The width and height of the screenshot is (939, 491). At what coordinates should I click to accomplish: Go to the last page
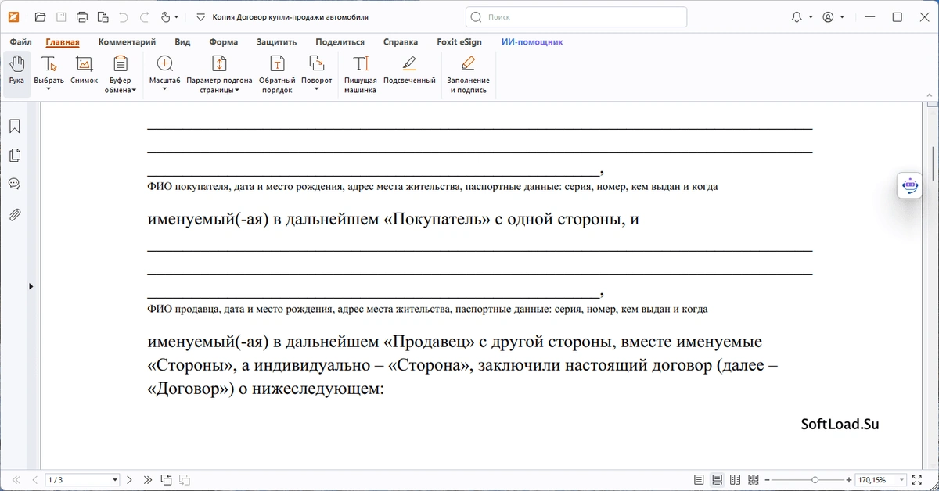(x=146, y=480)
